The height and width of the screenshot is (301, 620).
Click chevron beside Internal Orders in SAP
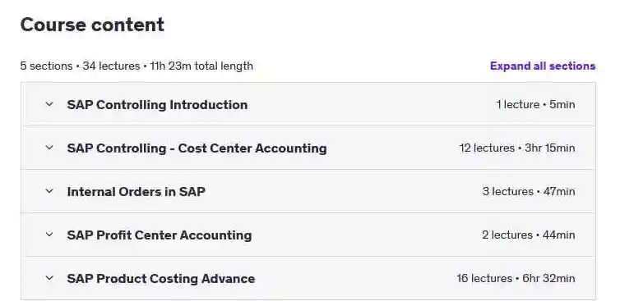tap(49, 191)
